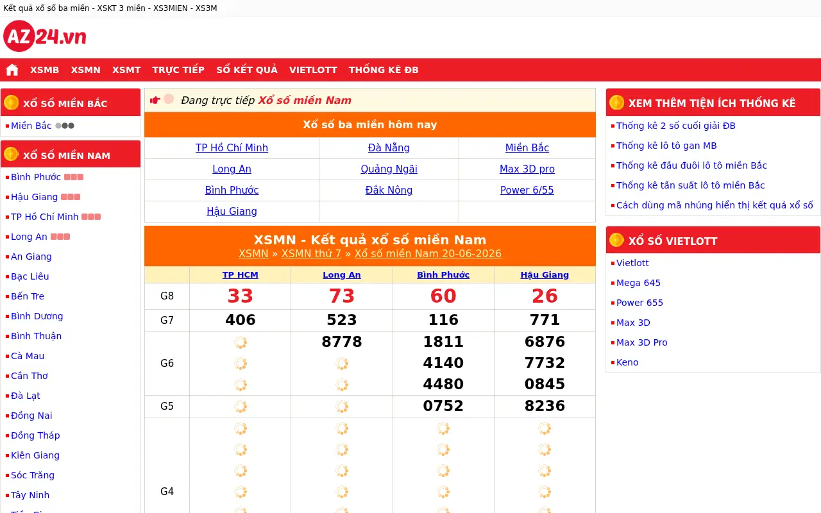Screen dimensions: 821x513
Task: Open An Giang in sidebar
Action: (x=31, y=256)
